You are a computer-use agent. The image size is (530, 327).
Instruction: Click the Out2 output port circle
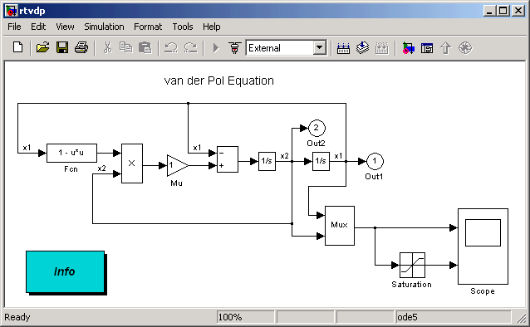click(317, 128)
